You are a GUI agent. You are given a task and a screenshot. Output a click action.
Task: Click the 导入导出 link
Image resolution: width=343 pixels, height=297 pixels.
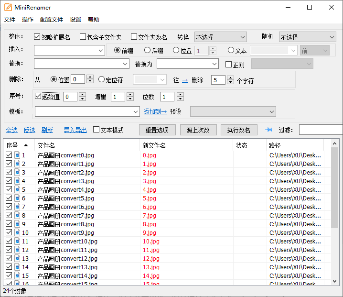(x=75, y=130)
